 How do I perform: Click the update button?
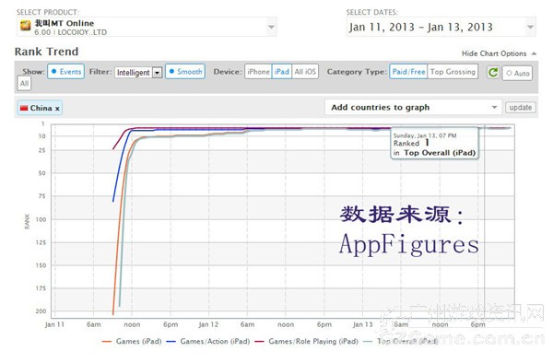pos(520,108)
